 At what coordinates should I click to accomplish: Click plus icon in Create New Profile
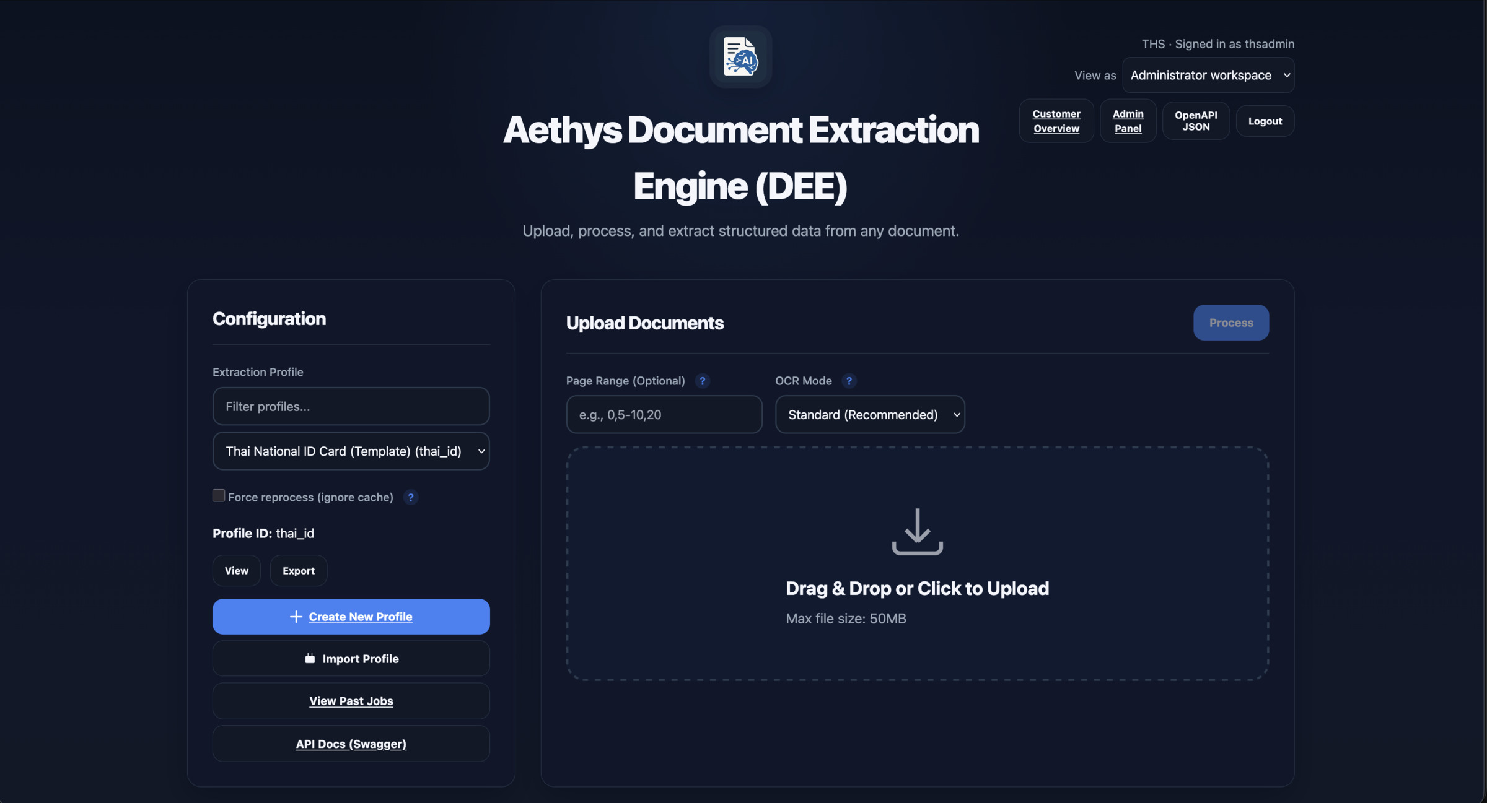(x=296, y=617)
